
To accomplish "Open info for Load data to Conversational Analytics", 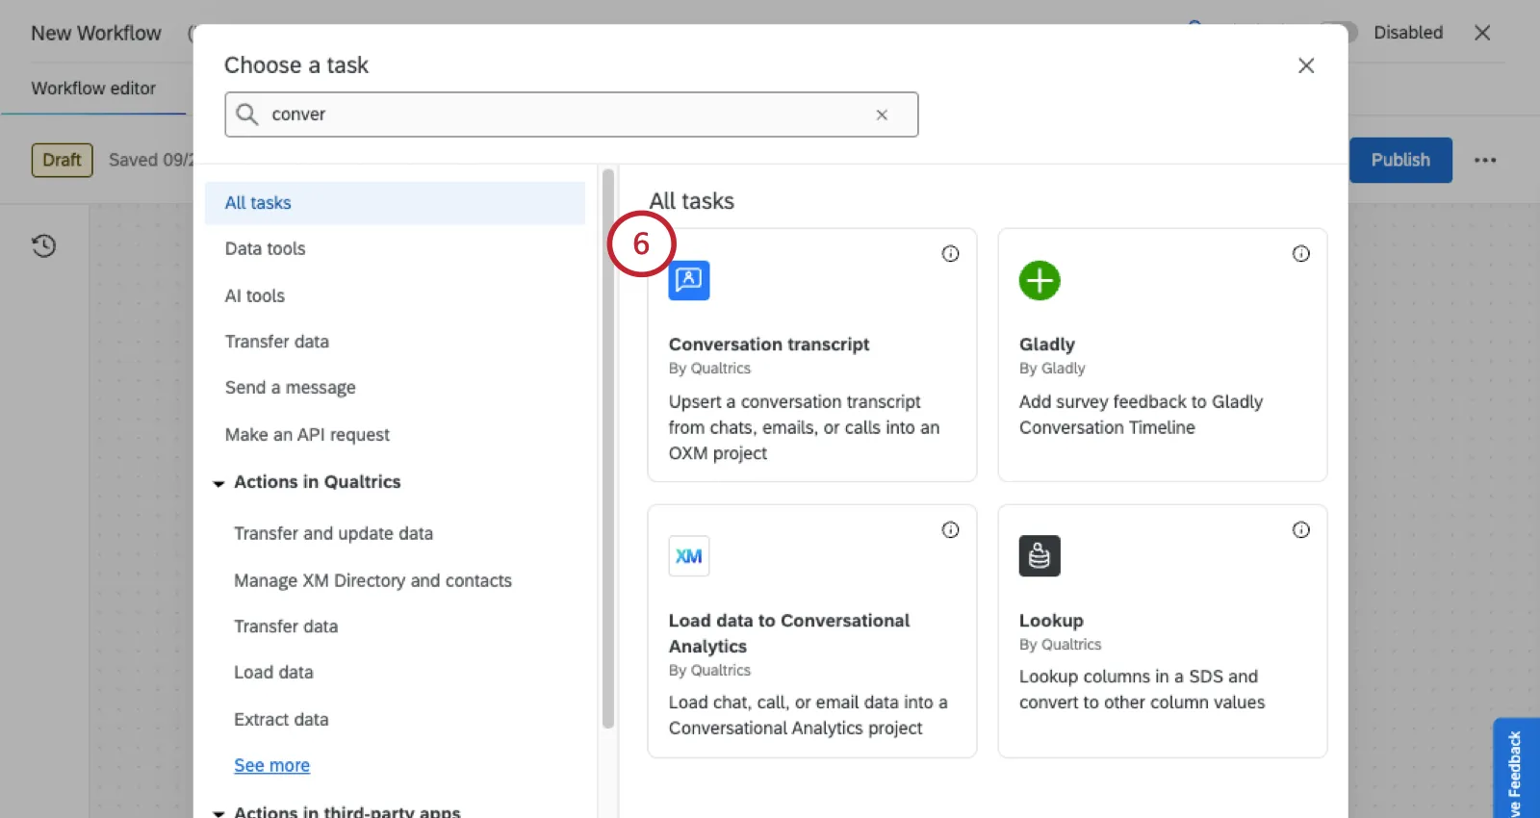I will pyautogui.click(x=950, y=530).
